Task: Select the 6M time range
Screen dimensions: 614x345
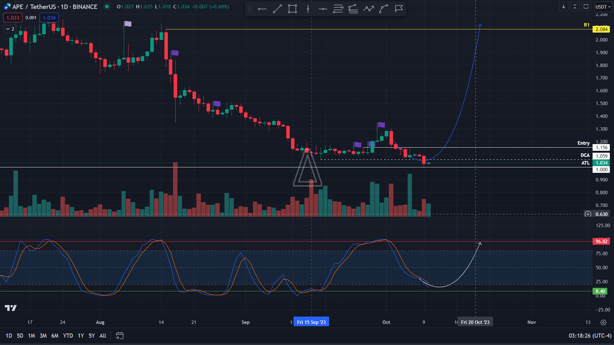Action: 55,336
